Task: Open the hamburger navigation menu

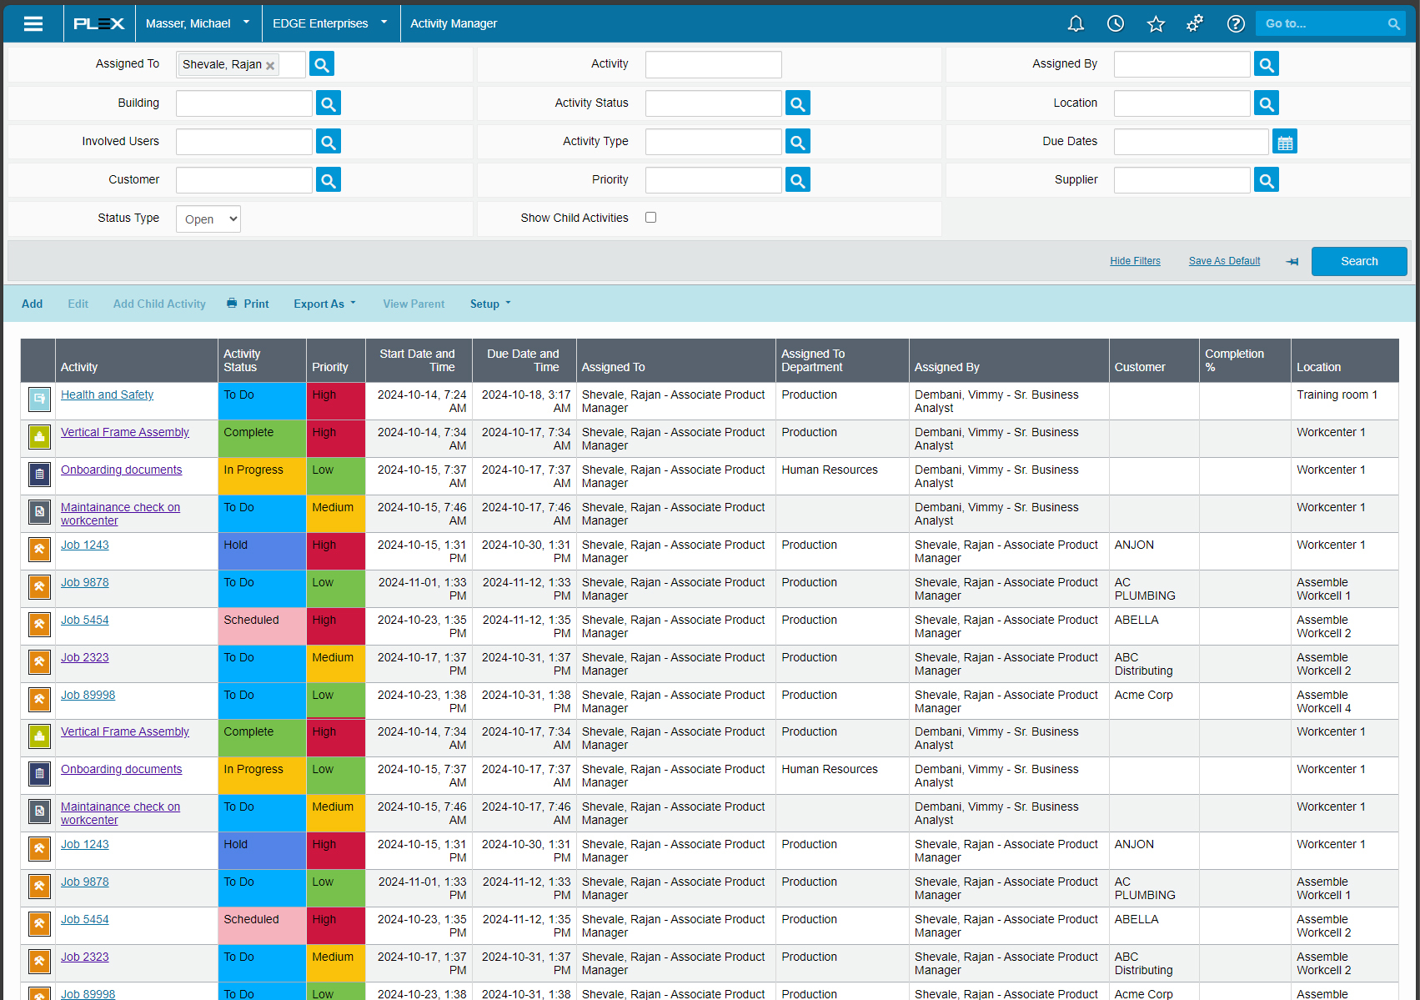Action: (x=33, y=23)
